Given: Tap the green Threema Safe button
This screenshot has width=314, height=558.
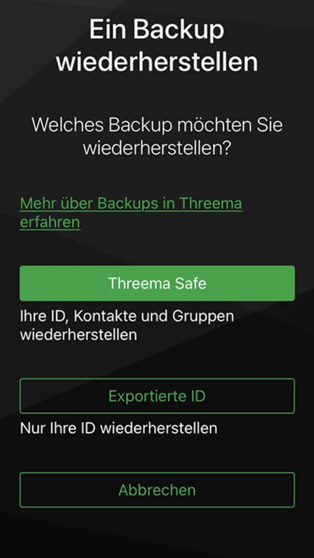Looking at the screenshot, I should click(x=157, y=283).
